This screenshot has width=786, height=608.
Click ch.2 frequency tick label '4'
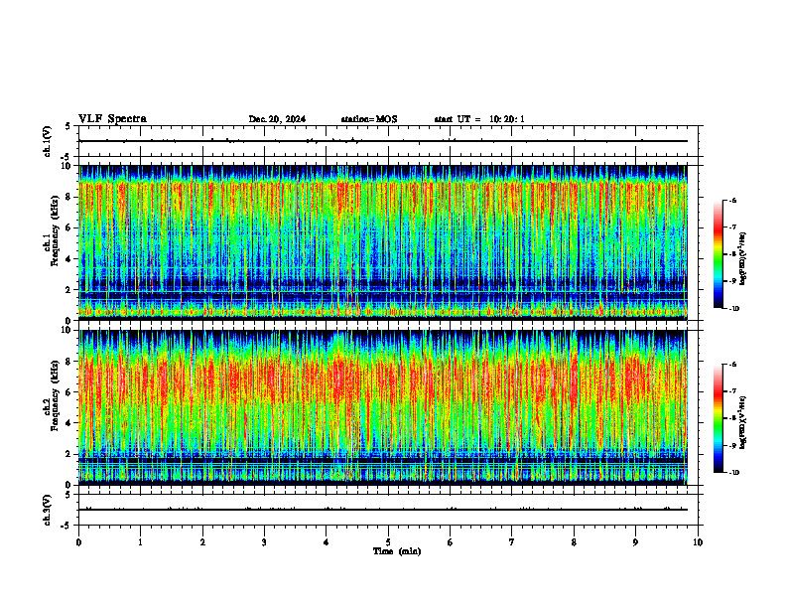69,423
